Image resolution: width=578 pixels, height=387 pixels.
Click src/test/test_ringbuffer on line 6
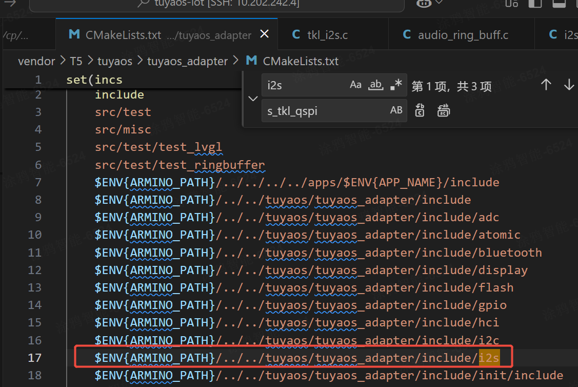click(180, 165)
